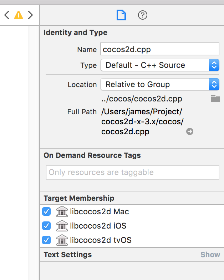The image size is (224, 280).
Task: Reveal file in Finder arrow icon
Action: 190,132
